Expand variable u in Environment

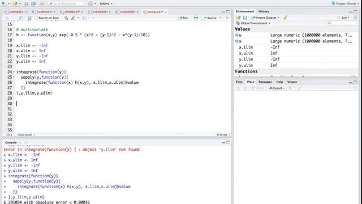point(236,35)
